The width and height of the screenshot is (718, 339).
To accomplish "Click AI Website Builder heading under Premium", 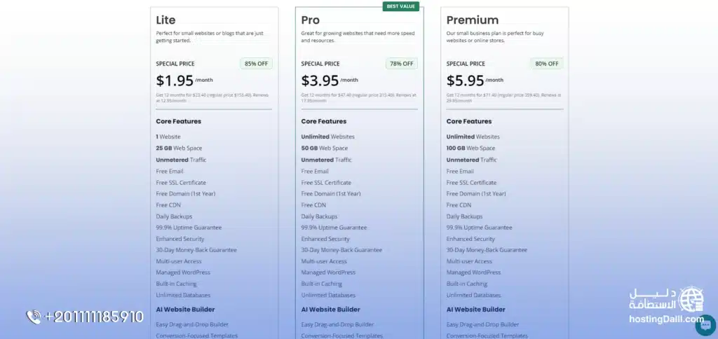I will 475,309.
